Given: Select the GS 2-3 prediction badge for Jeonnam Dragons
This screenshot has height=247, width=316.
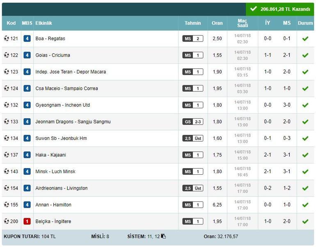Looking at the screenshot, I should 192,122.
